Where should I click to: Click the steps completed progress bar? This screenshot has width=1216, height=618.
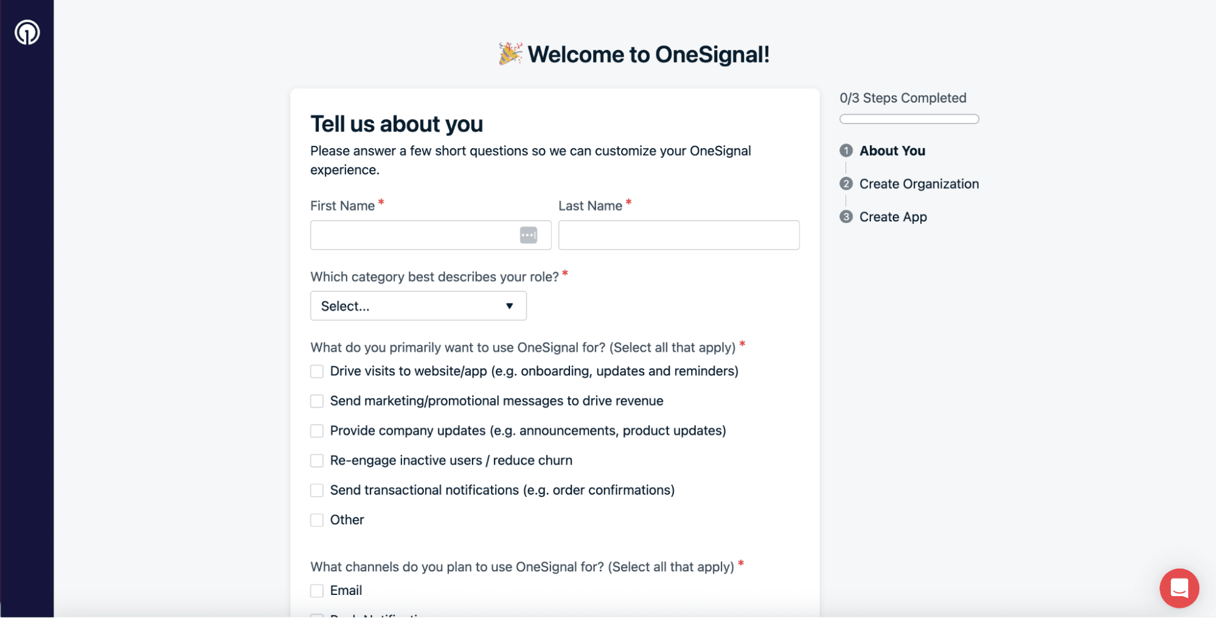click(909, 119)
